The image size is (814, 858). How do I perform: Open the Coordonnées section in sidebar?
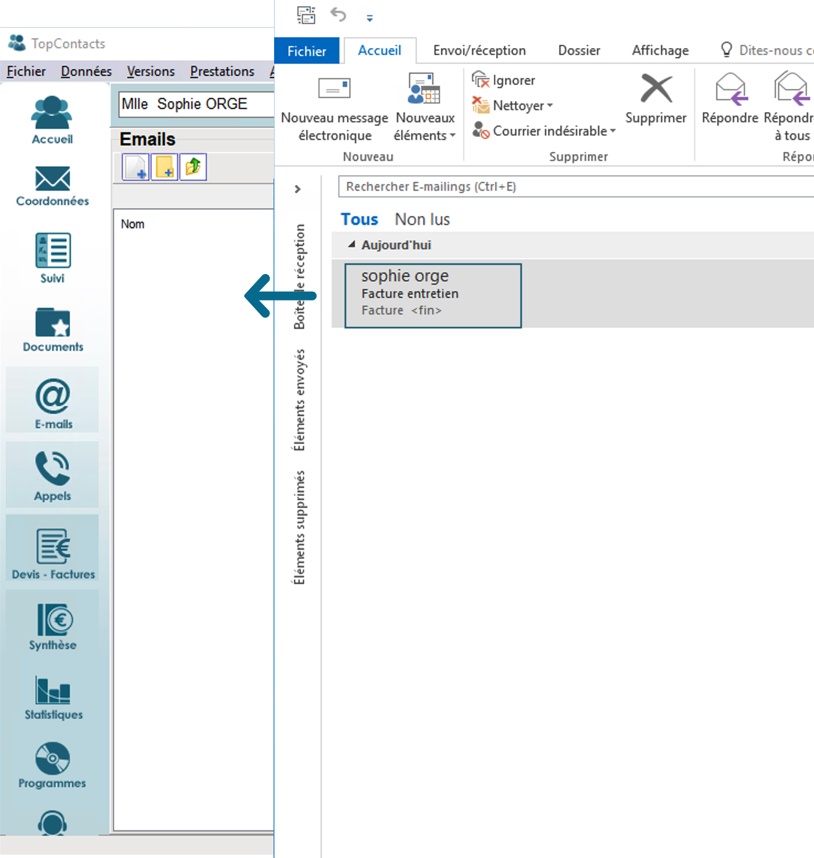pyautogui.click(x=52, y=186)
